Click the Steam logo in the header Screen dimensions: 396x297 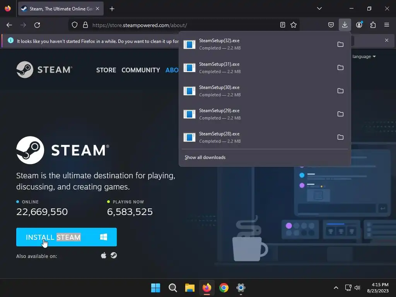[x=44, y=70]
